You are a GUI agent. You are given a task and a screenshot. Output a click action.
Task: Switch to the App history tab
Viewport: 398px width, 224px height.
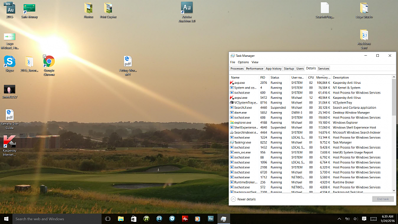[273, 68]
